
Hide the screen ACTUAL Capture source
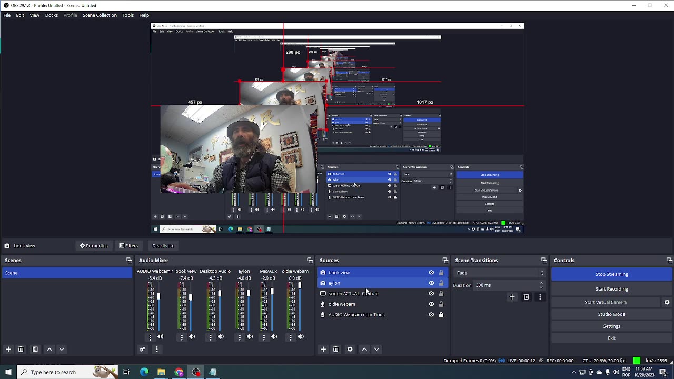[x=431, y=294]
